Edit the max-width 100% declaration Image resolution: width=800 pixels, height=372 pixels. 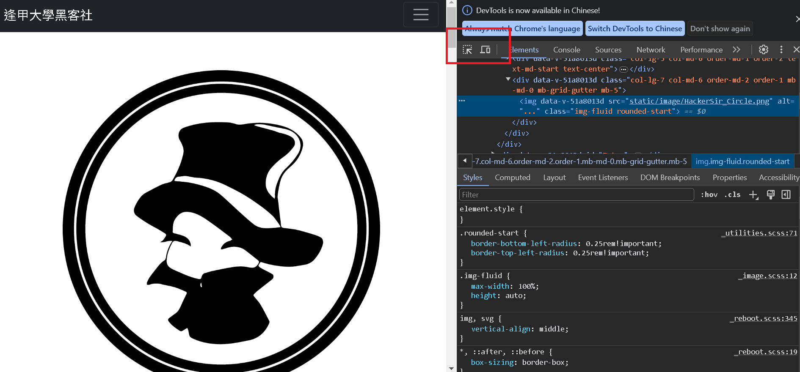505,286
